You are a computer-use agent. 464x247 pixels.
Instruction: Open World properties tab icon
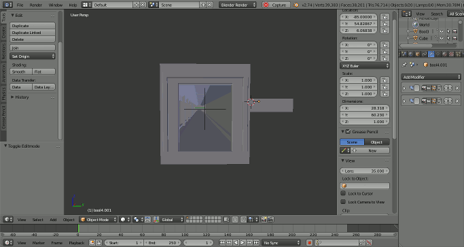coord(411,54)
